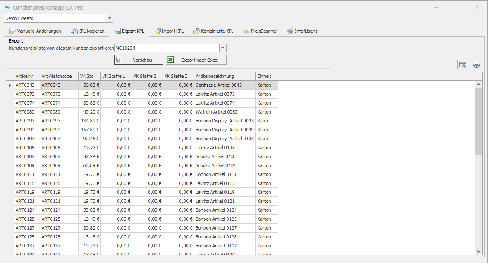Click the print icon above the grid
Viewport: 488px width, 264px height.
[477, 65]
